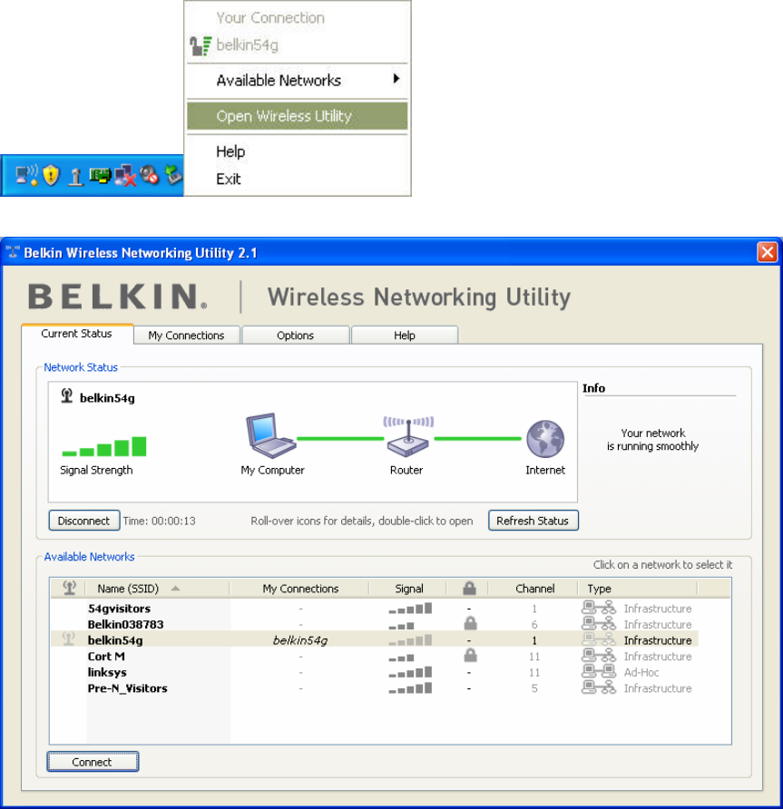The height and width of the screenshot is (809, 783).
Task: Select the linksys network
Action: (x=107, y=672)
